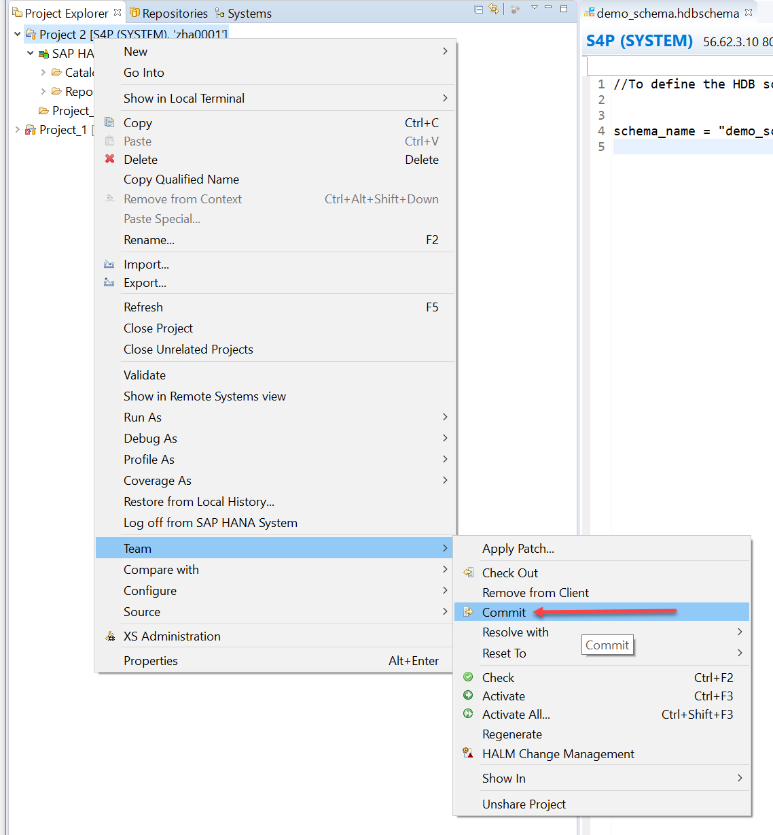Image resolution: width=773 pixels, height=835 pixels.
Task: Click the Catalog folder icon in tree
Action: coord(57,72)
